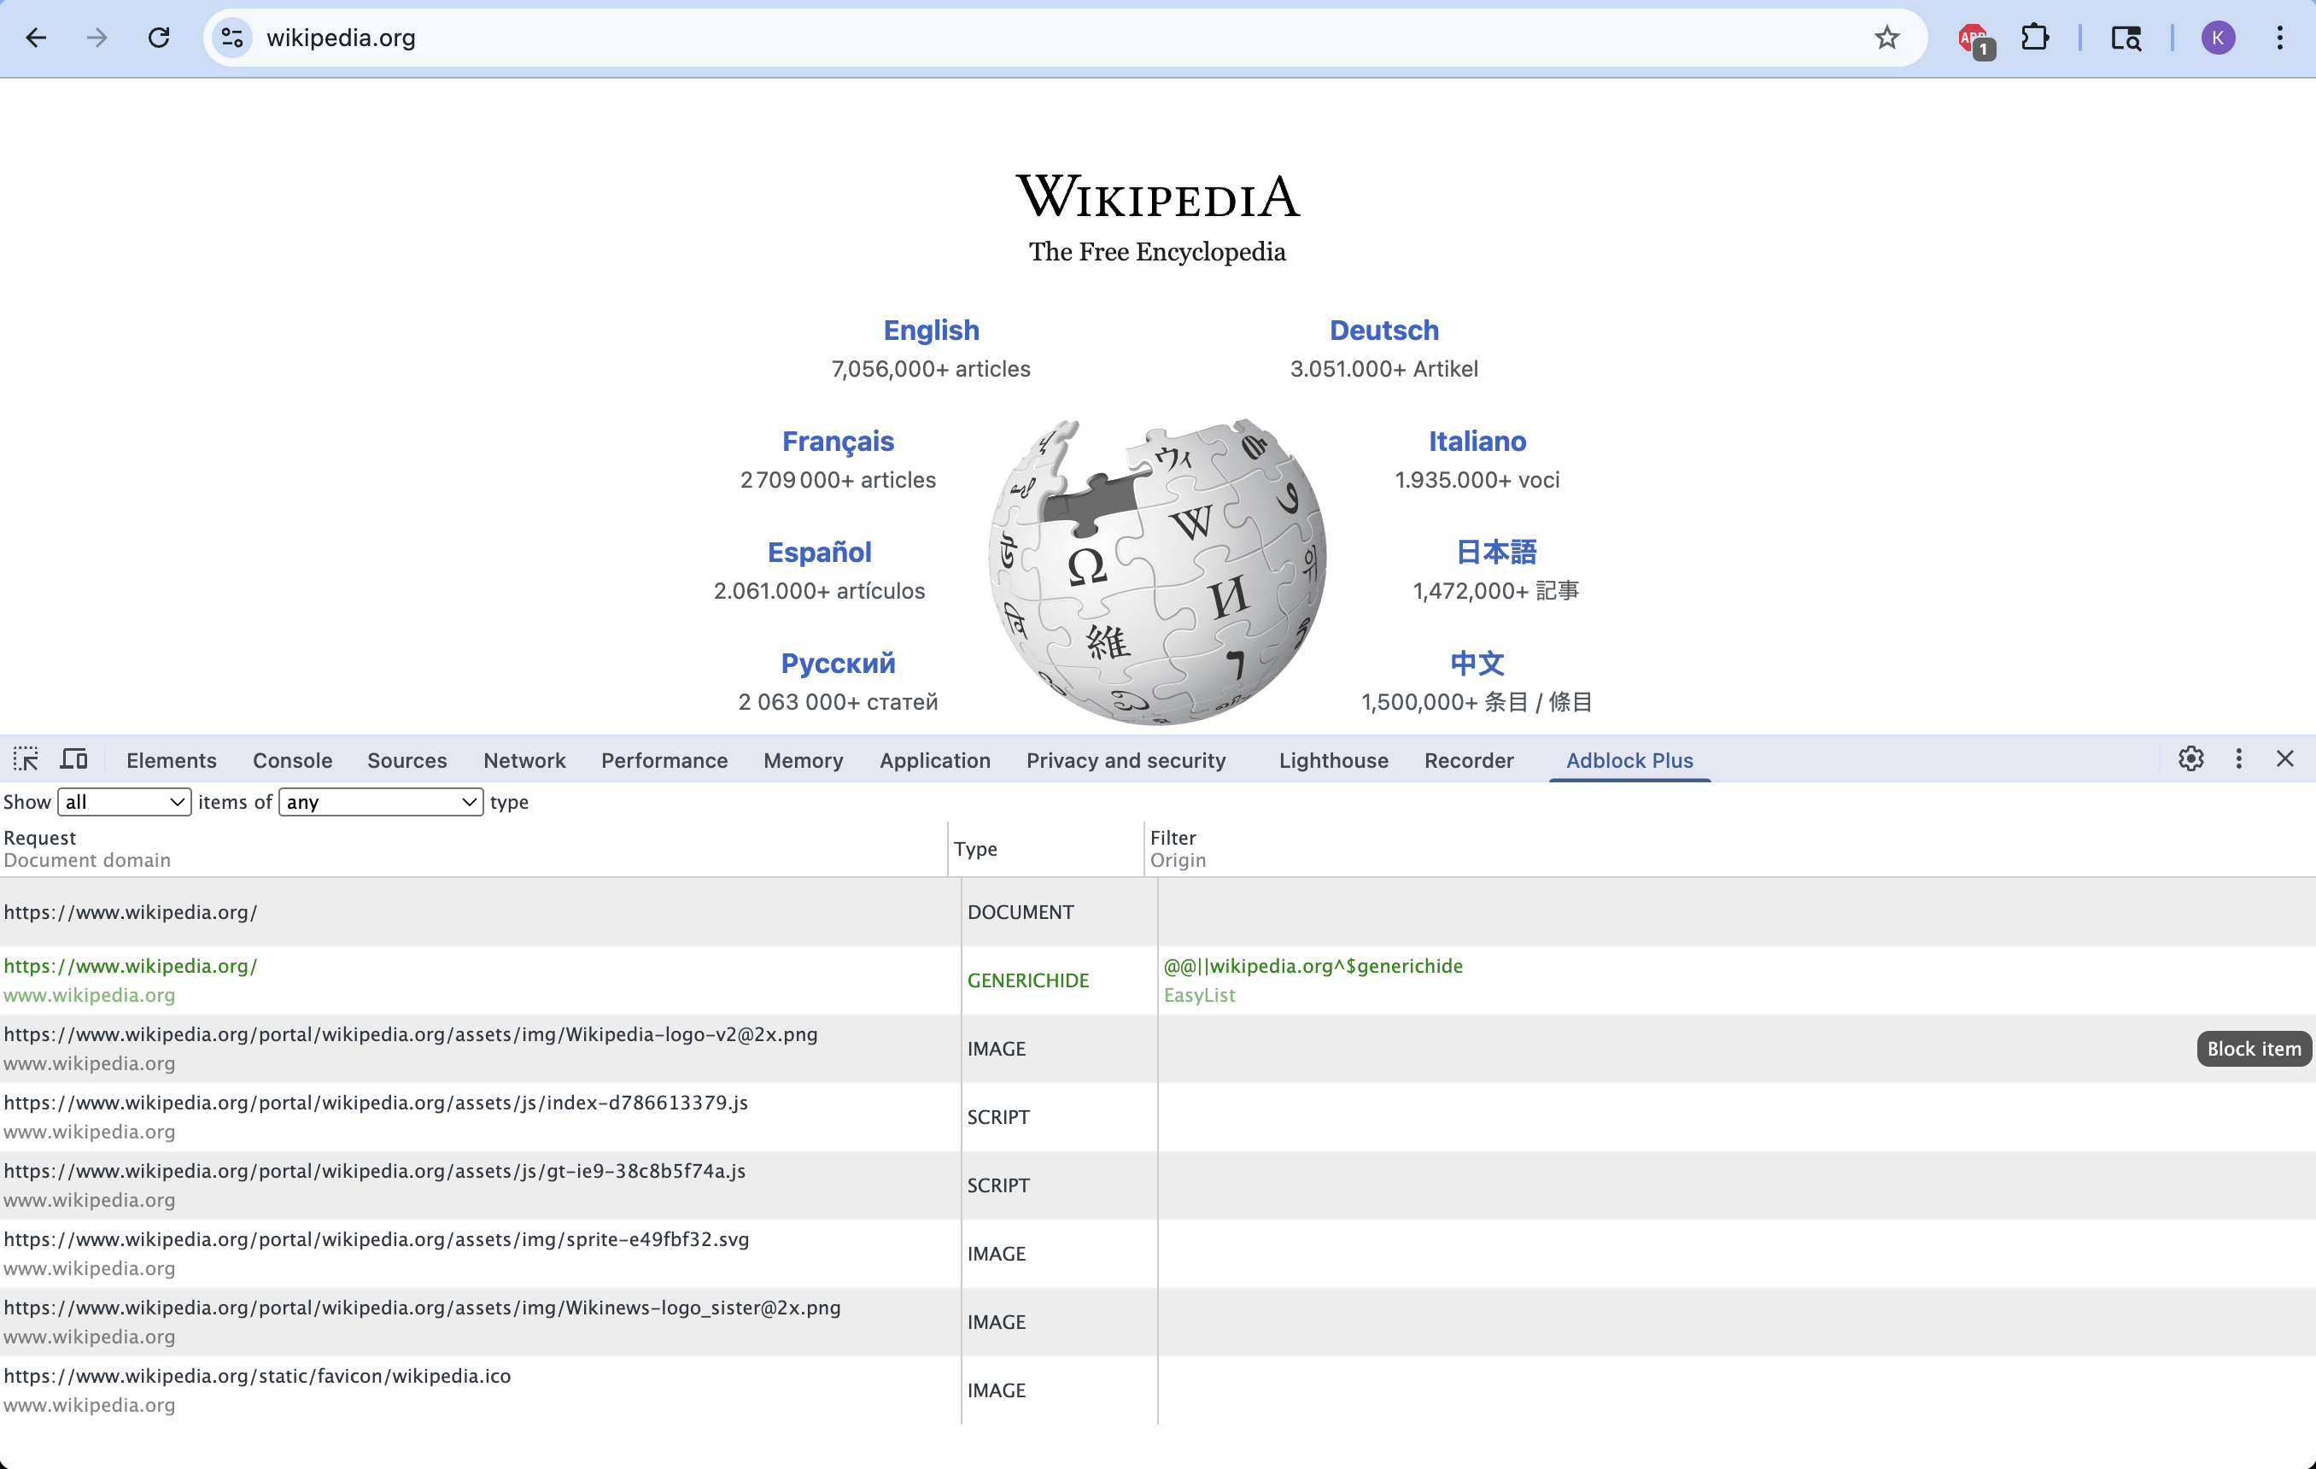Open the site permissions tune icon
2316x1469 pixels.
pos(231,38)
